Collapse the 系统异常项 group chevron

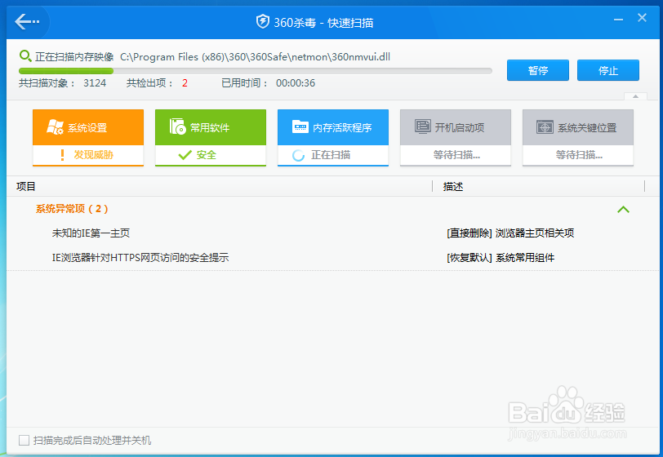(x=623, y=209)
